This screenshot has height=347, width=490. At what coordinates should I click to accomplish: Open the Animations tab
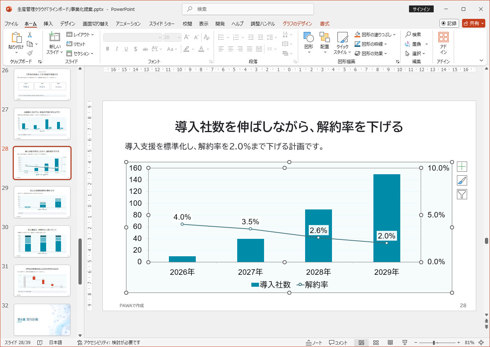click(128, 24)
